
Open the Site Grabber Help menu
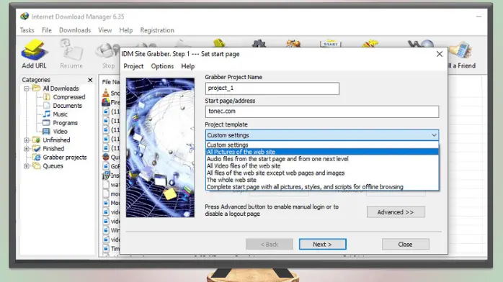tap(187, 66)
